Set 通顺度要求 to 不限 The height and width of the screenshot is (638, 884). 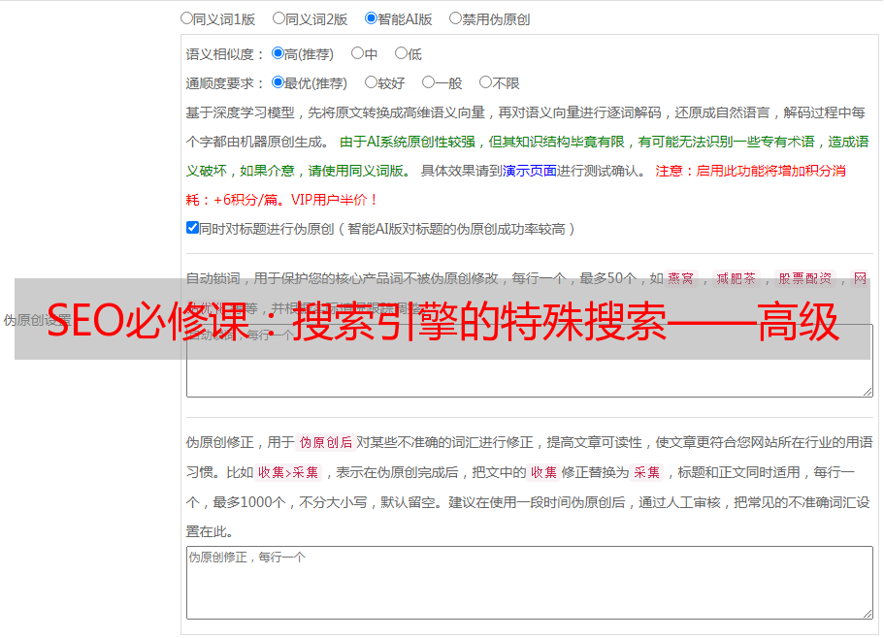[485, 82]
